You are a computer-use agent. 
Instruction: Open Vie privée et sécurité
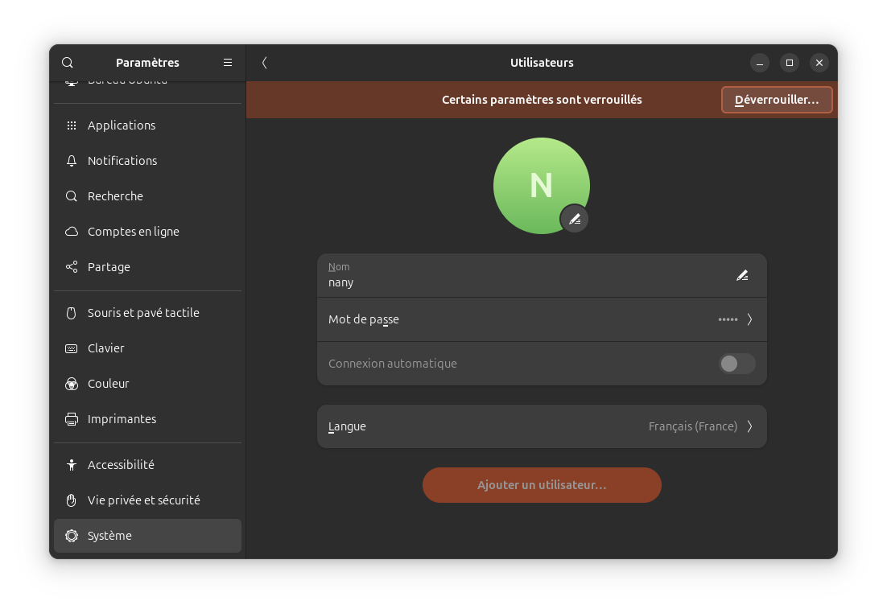click(x=147, y=500)
